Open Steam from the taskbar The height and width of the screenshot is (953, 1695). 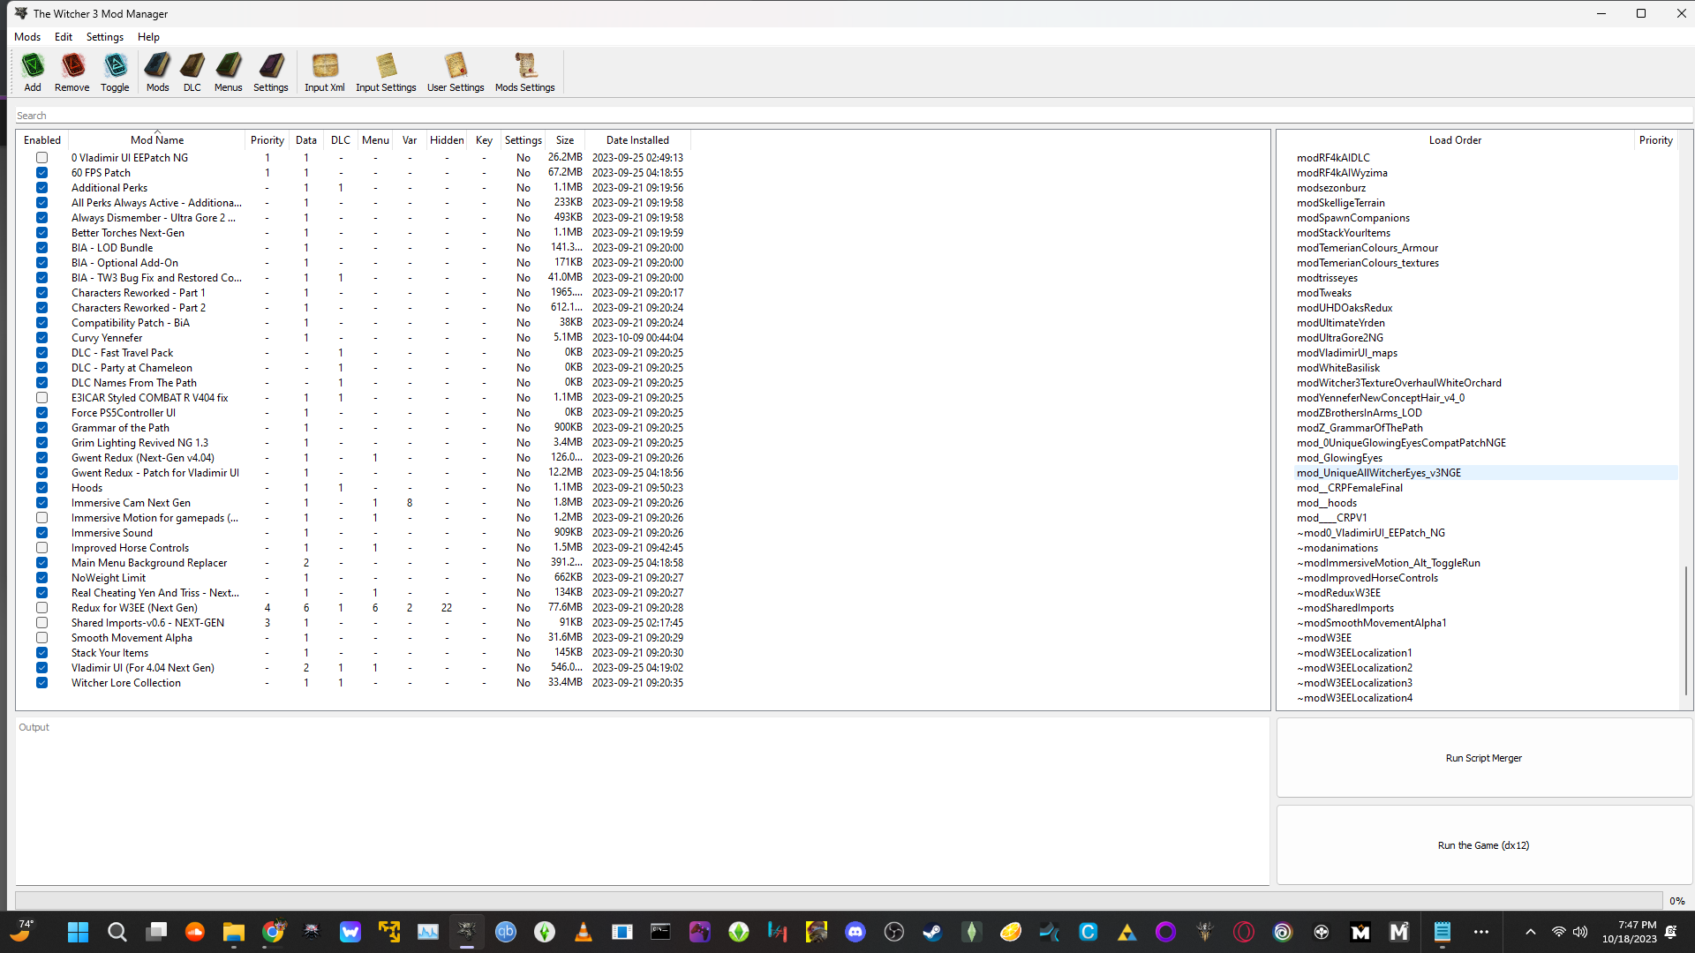(x=933, y=932)
